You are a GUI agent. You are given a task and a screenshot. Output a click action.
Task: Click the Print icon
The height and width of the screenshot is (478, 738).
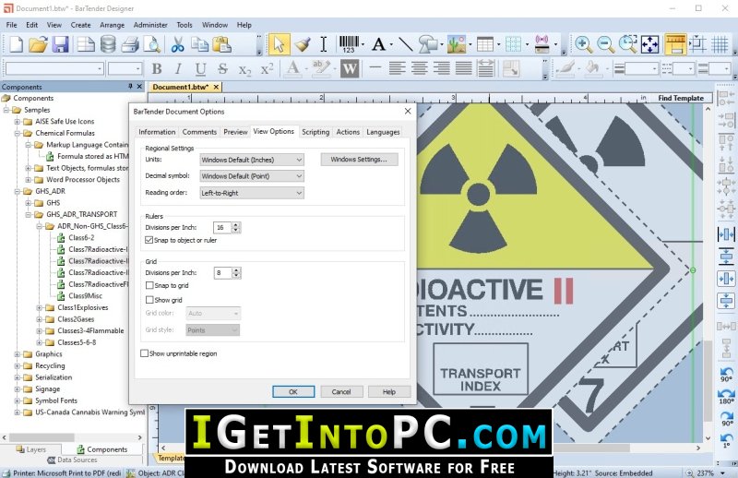(130, 44)
